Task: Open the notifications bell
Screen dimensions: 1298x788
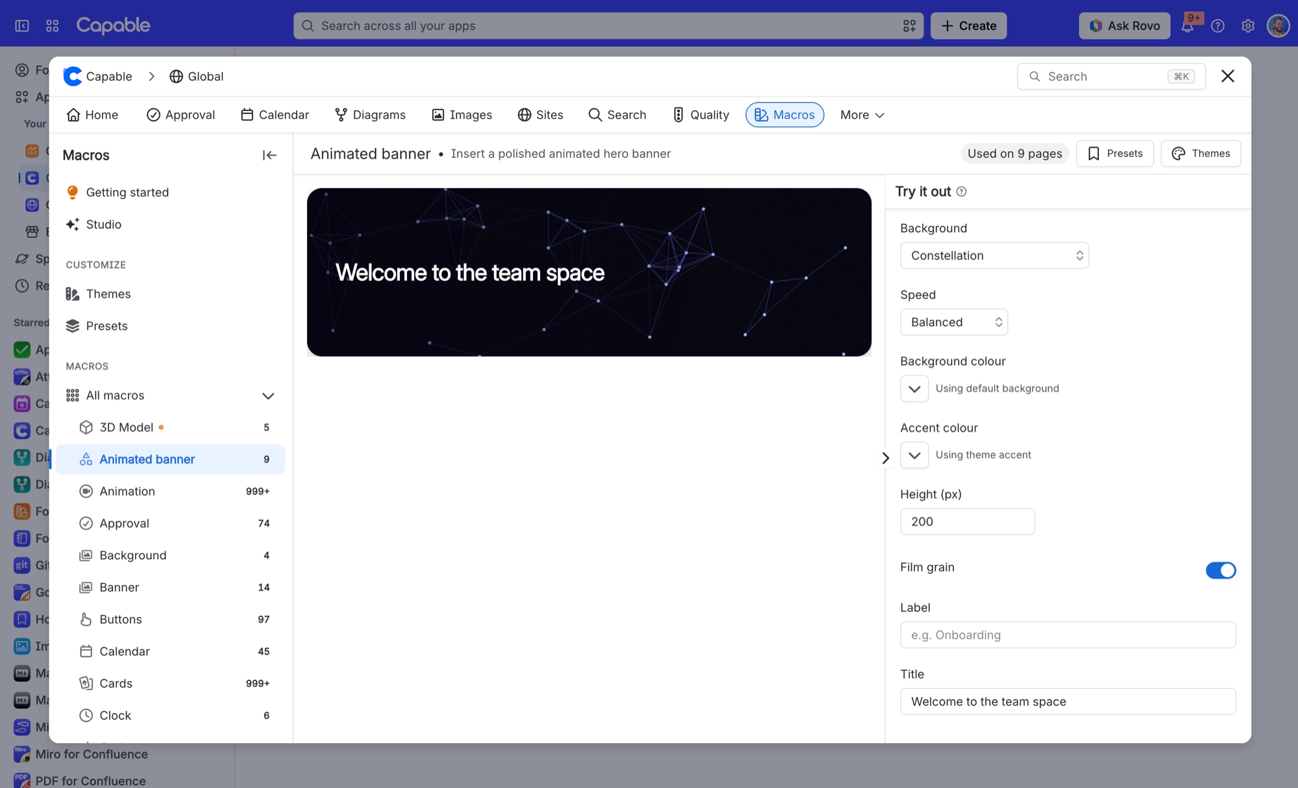Action: click(1188, 26)
